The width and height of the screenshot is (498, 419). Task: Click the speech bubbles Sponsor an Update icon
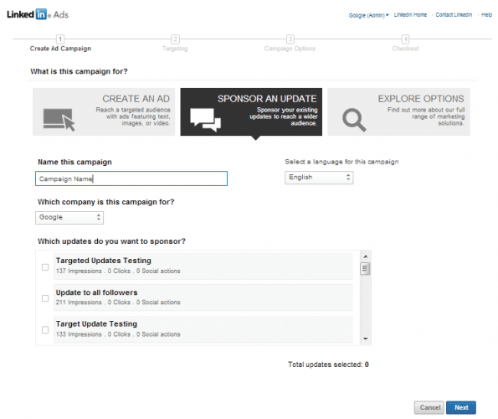[x=206, y=120]
